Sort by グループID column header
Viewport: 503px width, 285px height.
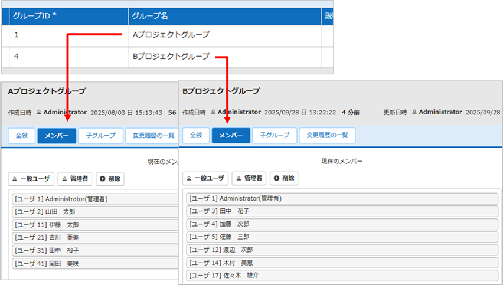tap(35, 16)
